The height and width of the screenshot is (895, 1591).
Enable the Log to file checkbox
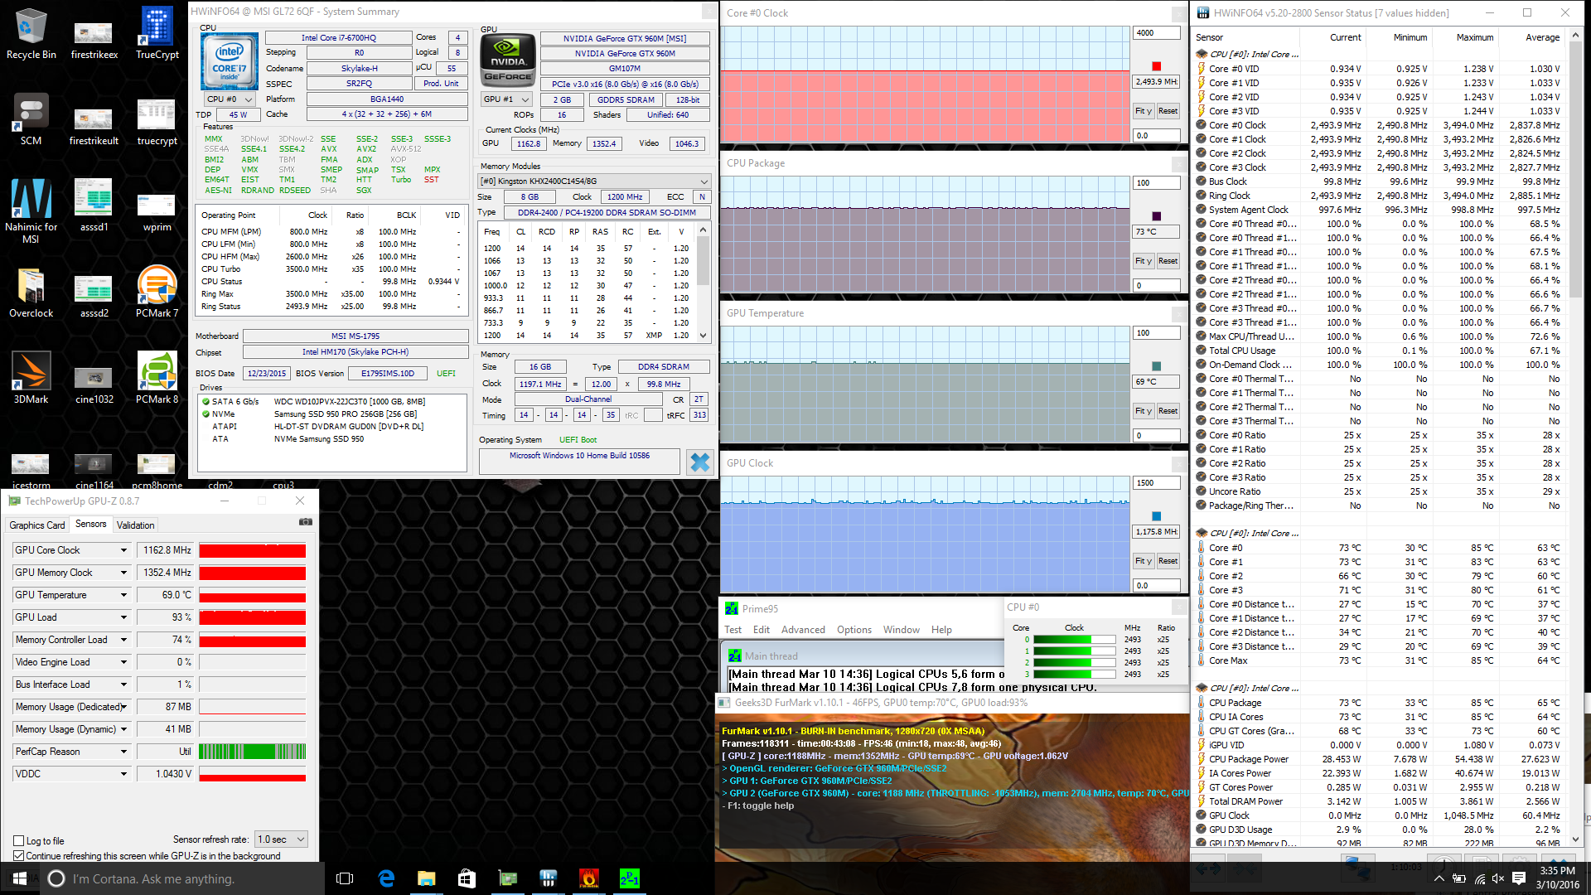(19, 840)
